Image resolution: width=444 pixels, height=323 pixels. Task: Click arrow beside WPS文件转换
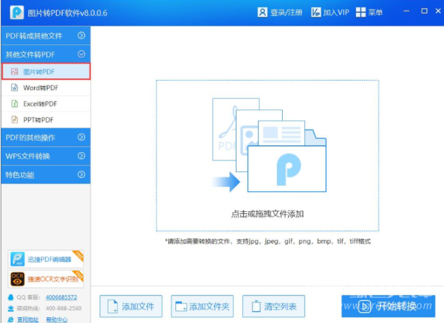coord(81,155)
